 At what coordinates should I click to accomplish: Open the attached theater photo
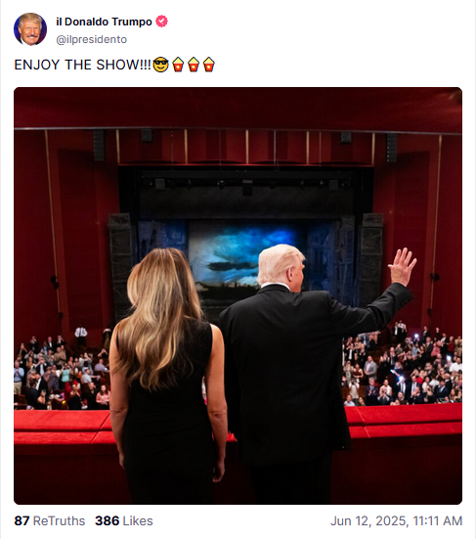(x=238, y=295)
